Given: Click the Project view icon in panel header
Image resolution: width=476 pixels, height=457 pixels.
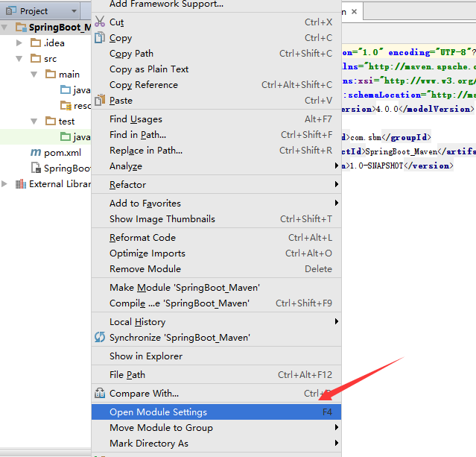Looking at the screenshot, I should (11, 11).
